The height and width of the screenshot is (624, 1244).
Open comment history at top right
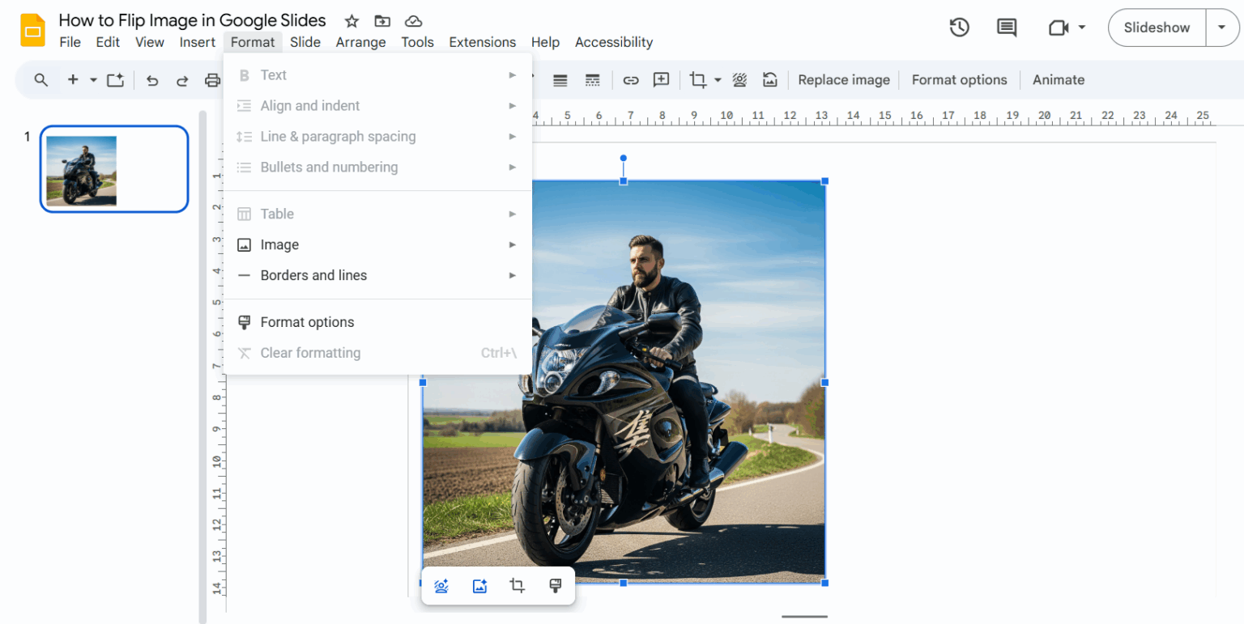[x=1006, y=27]
